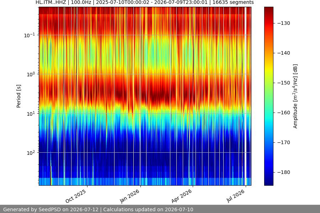Click the '−150' colorbar tick label
Viewport: 320px width, 213px height.
[284, 83]
